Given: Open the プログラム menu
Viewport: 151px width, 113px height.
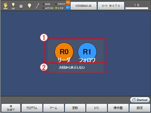Looking at the screenshot, I should (32, 108).
